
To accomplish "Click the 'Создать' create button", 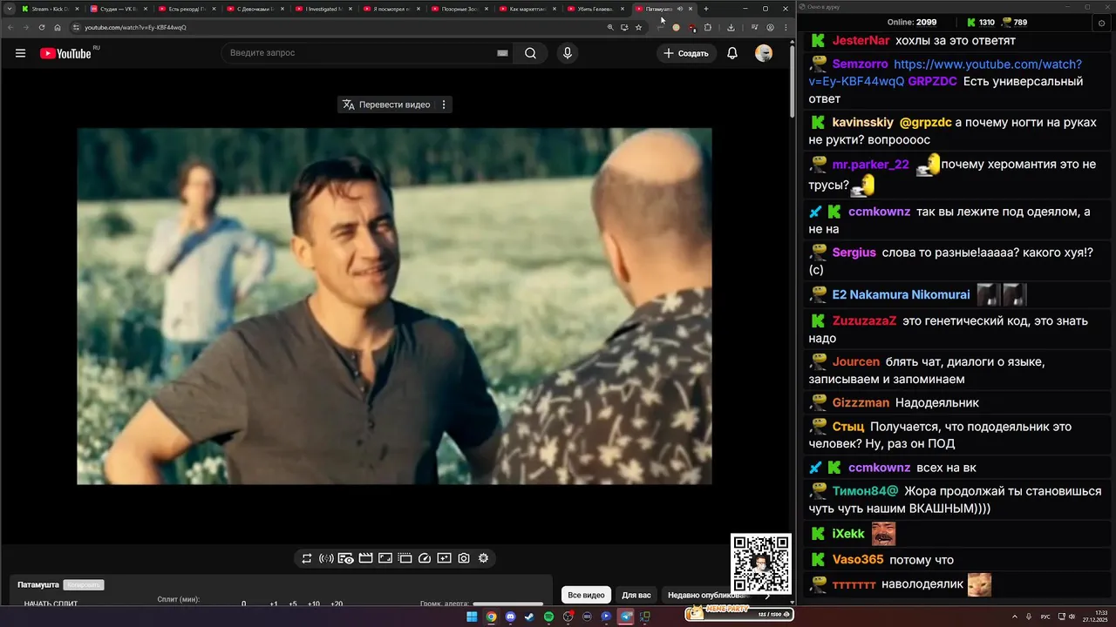I will 686,53.
